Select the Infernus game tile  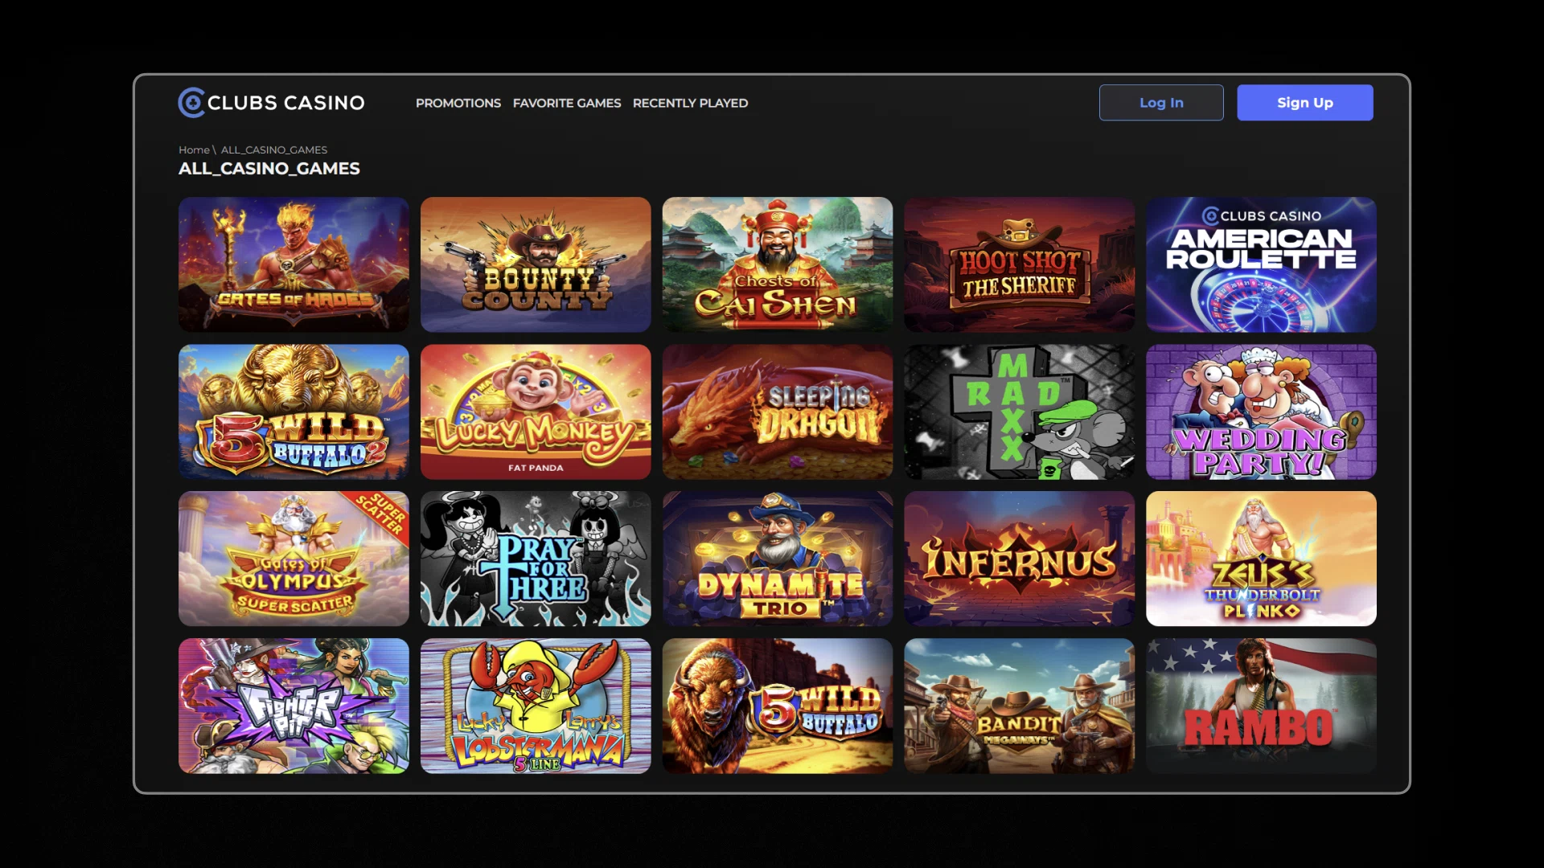coord(1020,559)
